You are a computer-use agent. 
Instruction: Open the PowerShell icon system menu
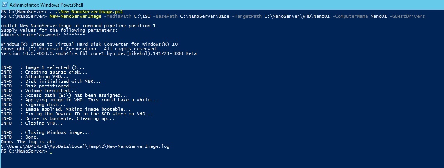5,5
